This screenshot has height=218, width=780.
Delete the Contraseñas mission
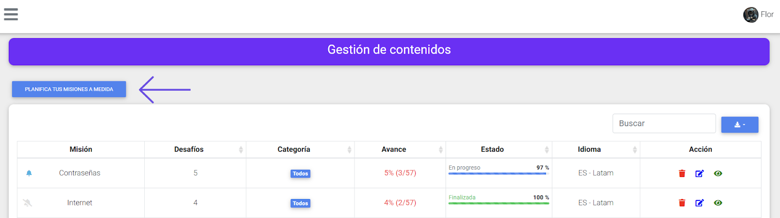[x=682, y=174]
